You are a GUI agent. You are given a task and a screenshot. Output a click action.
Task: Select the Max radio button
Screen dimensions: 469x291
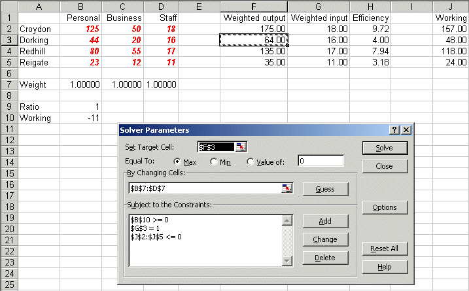point(177,162)
